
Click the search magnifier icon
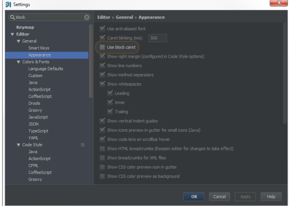click(x=13, y=18)
